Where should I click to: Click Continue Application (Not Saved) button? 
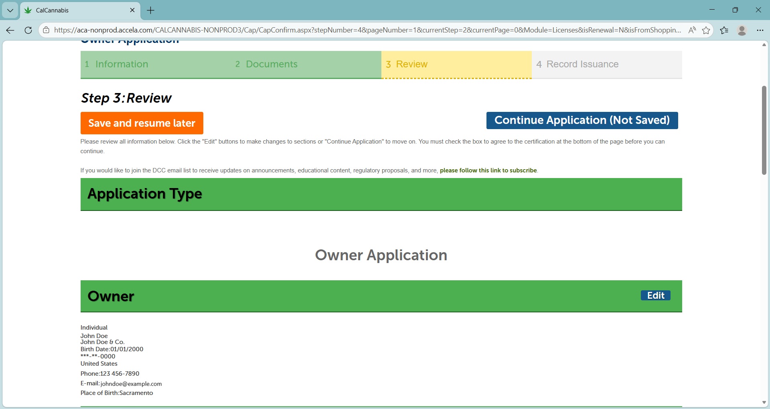click(582, 120)
